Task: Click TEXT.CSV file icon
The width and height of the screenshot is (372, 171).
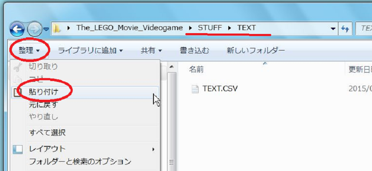Action: click(x=195, y=89)
